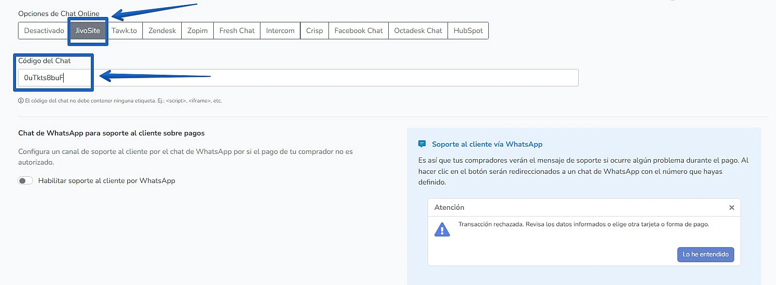Select Fresh Chat provider
The image size is (776, 285).
tap(237, 31)
